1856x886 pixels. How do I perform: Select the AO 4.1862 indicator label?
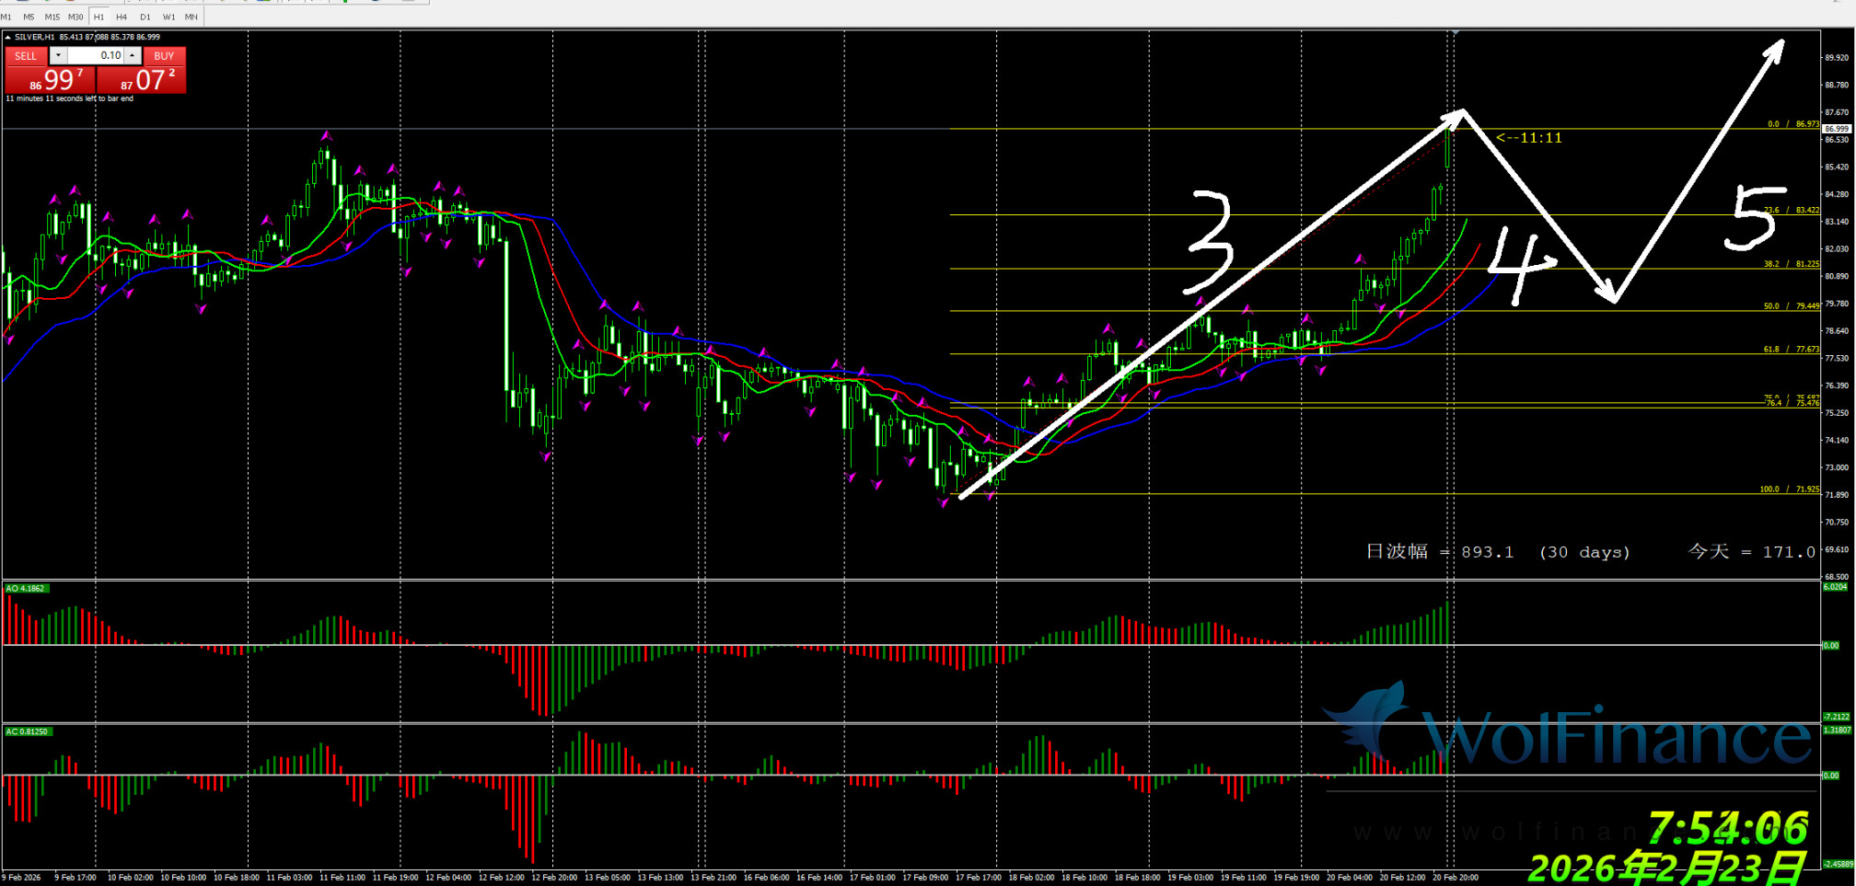[26, 588]
